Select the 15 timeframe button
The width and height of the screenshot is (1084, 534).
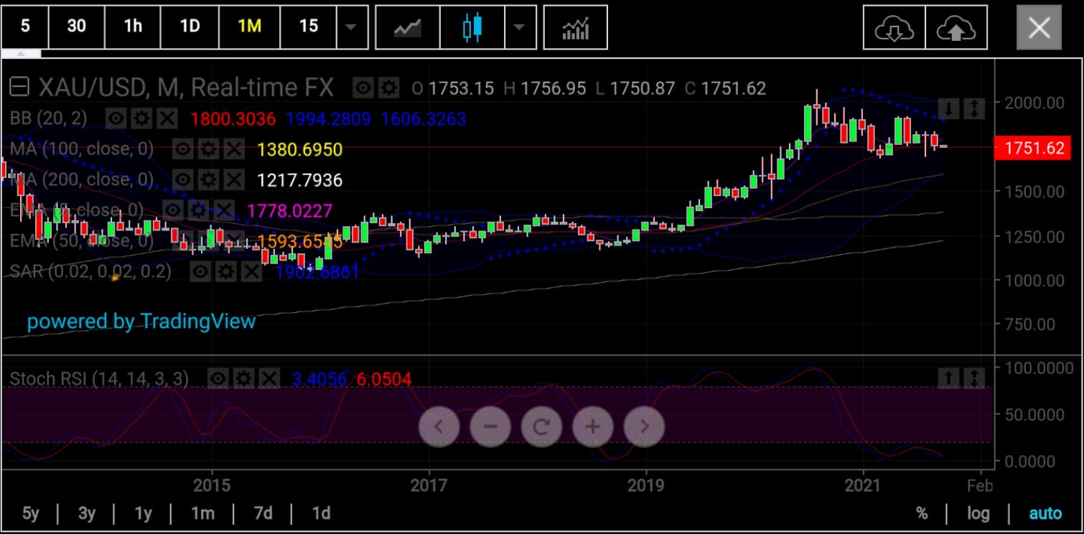[308, 27]
